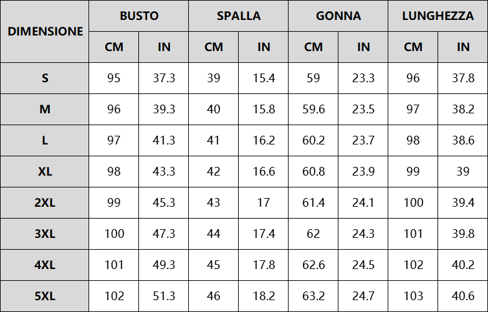Select the 100 BUSTO cm cell
Image resolution: width=488 pixels, height=312 pixels.
click(114, 234)
